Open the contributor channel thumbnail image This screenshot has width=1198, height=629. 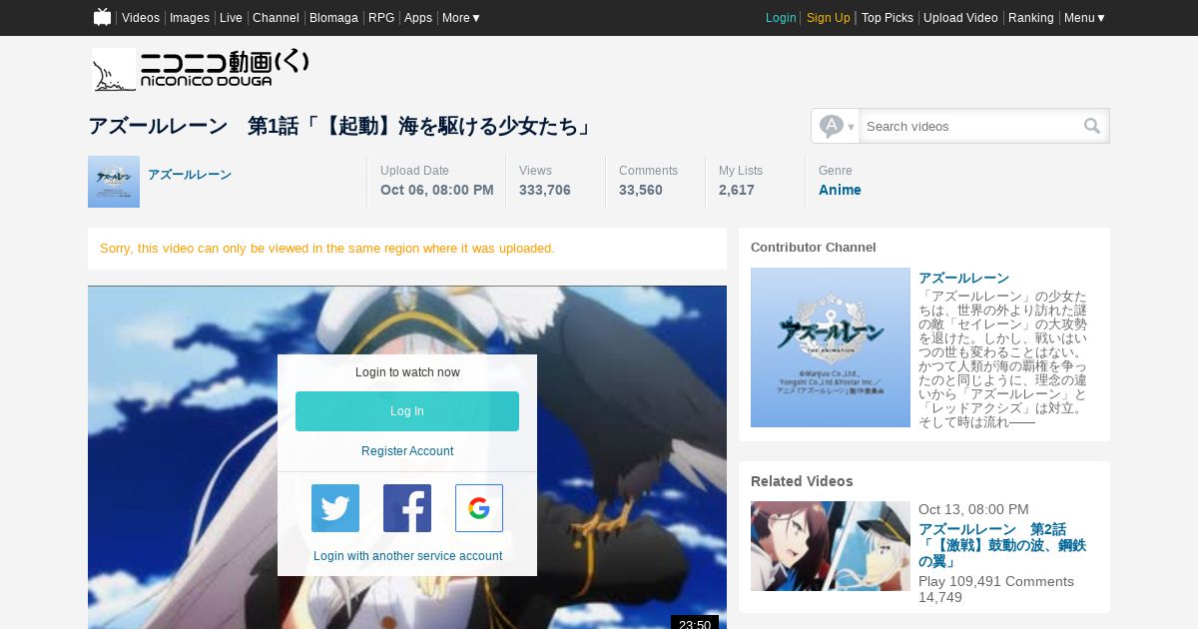coord(831,347)
